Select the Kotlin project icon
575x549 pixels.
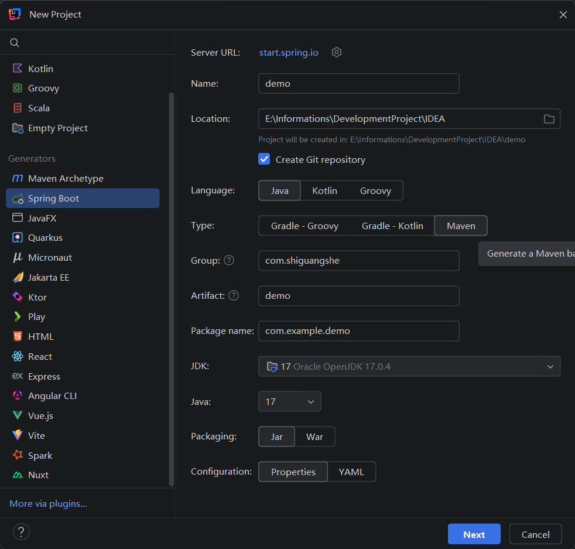coord(17,68)
